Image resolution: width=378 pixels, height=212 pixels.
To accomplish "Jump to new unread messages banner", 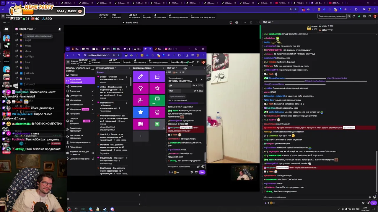I will point(38,36).
